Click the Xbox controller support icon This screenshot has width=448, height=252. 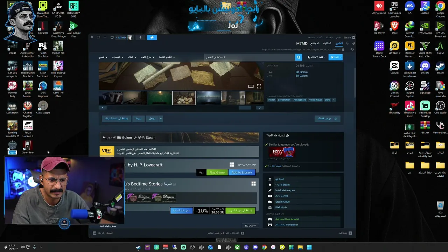click(270, 219)
